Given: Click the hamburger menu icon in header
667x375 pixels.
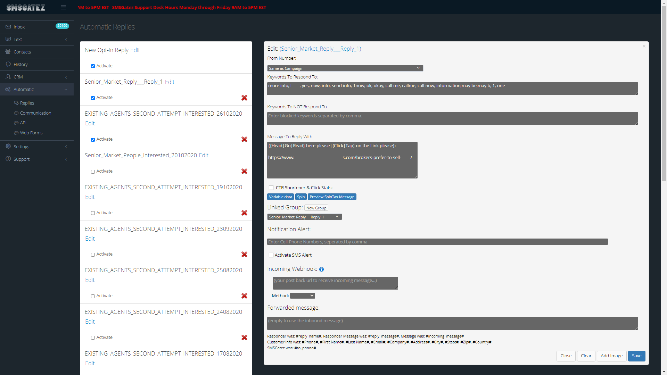Looking at the screenshot, I should click(x=64, y=7).
